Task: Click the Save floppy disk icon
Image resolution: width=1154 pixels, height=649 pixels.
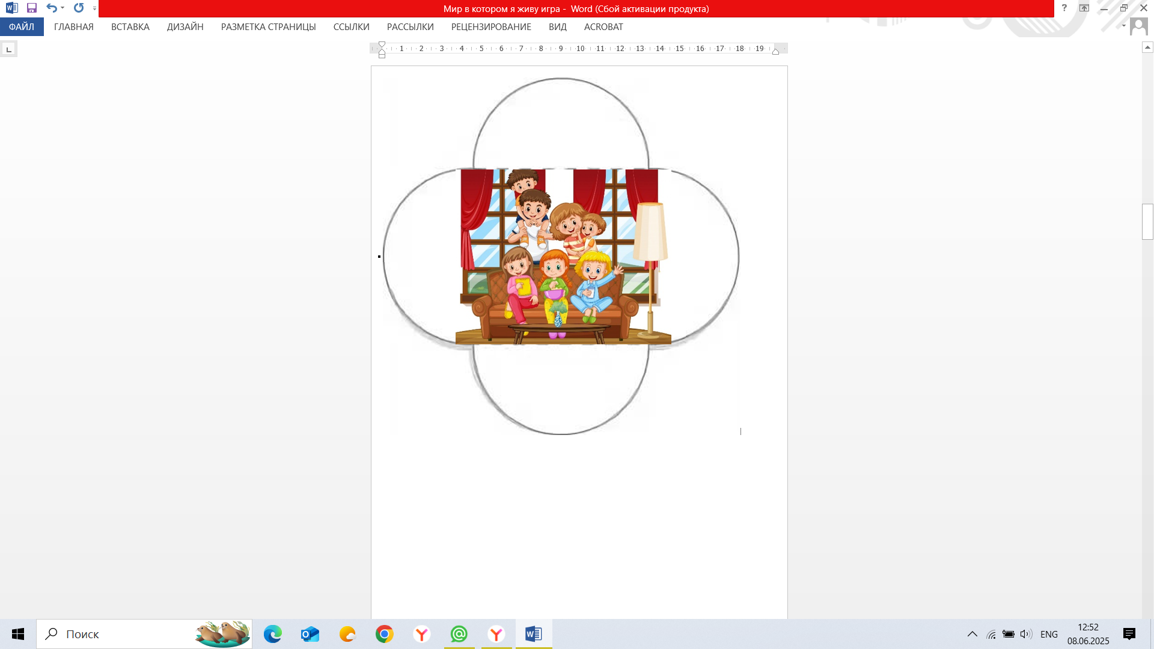Action: [32, 8]
